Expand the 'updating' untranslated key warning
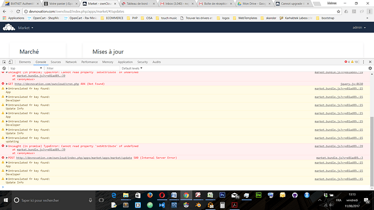The width and height of the screenshot is (374, 210). [x=7, y=138]
